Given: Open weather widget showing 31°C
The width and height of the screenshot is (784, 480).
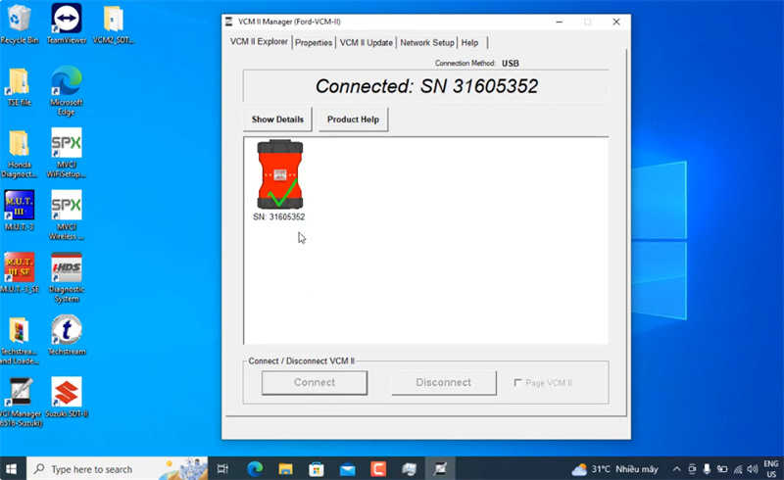Looking at the screenshot, I should 615,469.
